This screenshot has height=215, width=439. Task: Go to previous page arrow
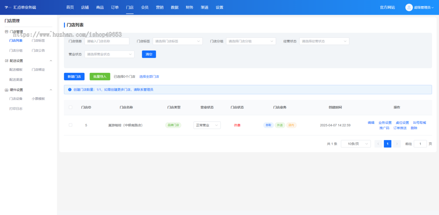pos(378,144)
